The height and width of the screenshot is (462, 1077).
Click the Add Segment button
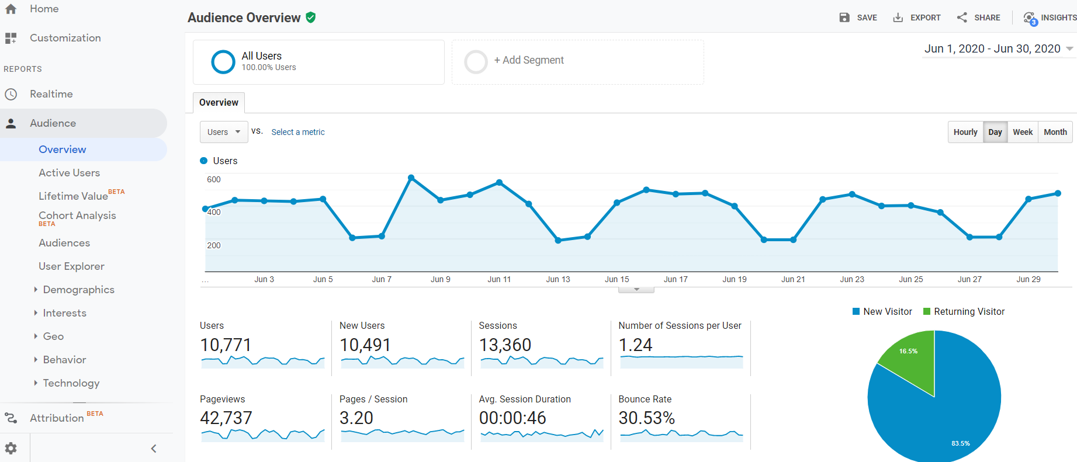[x=528, y=60]
